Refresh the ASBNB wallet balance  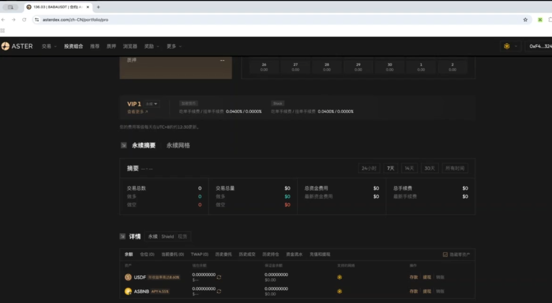click(x=219, y=291)
